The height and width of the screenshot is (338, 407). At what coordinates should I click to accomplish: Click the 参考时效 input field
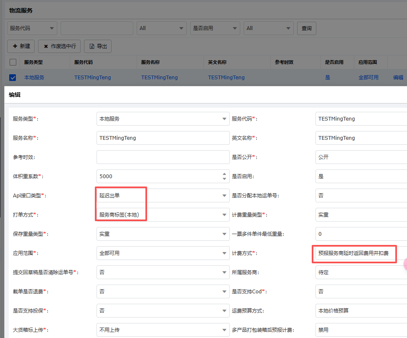point(163,157)
